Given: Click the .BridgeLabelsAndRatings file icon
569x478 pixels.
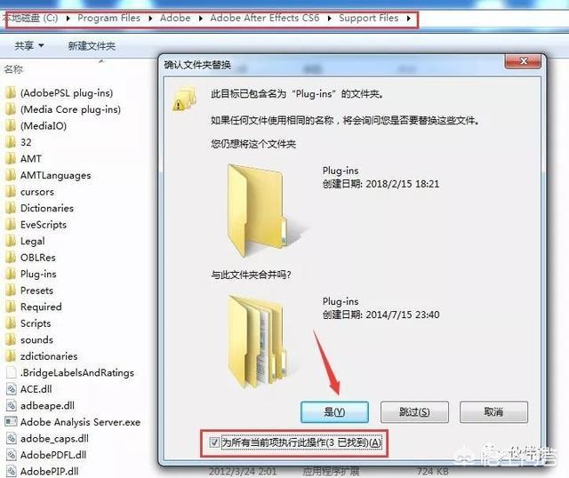Looking at the screenshot, I should pos(12,372).
